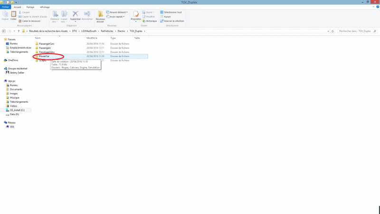Click the OS_Install (C:) drive
This screenshot has height=214, width=380.
[17, 110]
